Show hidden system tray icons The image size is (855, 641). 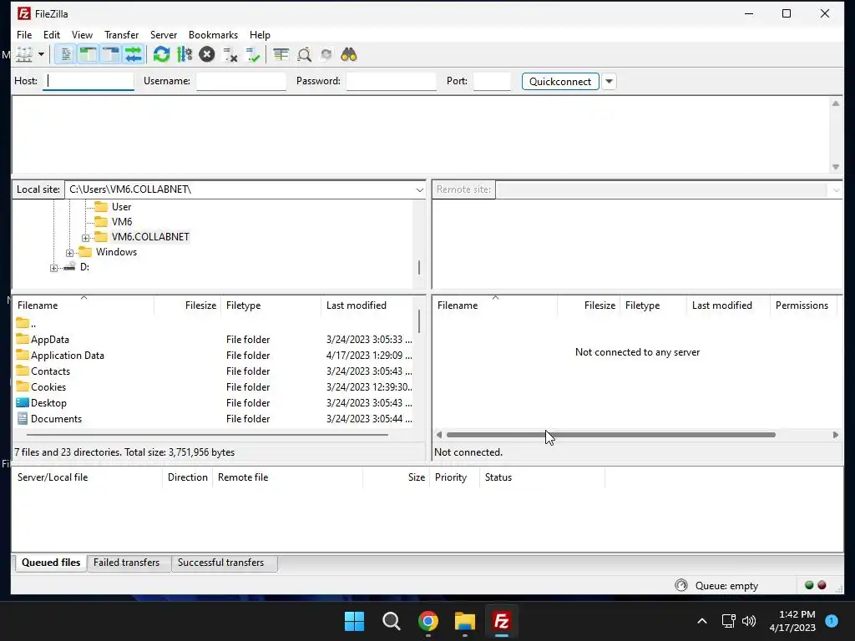[702, 621]
